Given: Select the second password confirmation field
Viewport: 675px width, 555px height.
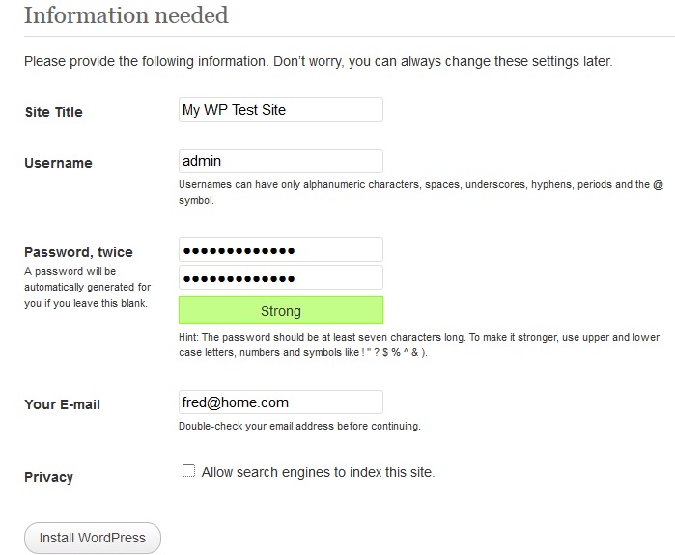Looking at the screenshot, I should point(280,278).
